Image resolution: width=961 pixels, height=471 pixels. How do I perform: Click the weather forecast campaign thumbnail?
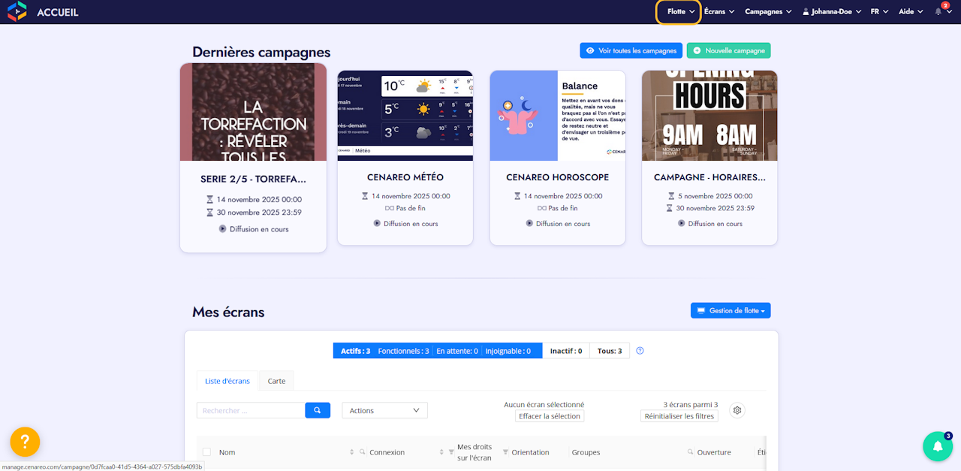[x=405, y=116]
